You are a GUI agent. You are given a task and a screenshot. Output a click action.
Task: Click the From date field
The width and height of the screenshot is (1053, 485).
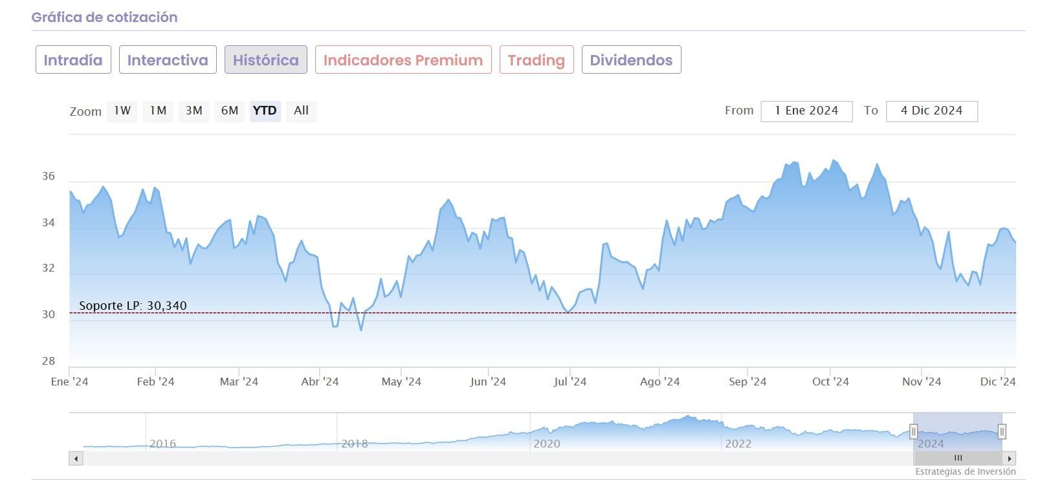click(x=806, y=111)
